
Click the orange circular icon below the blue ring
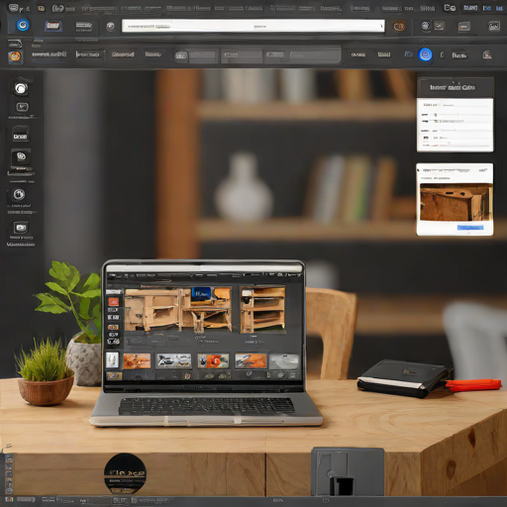click(x=15, y=56)
